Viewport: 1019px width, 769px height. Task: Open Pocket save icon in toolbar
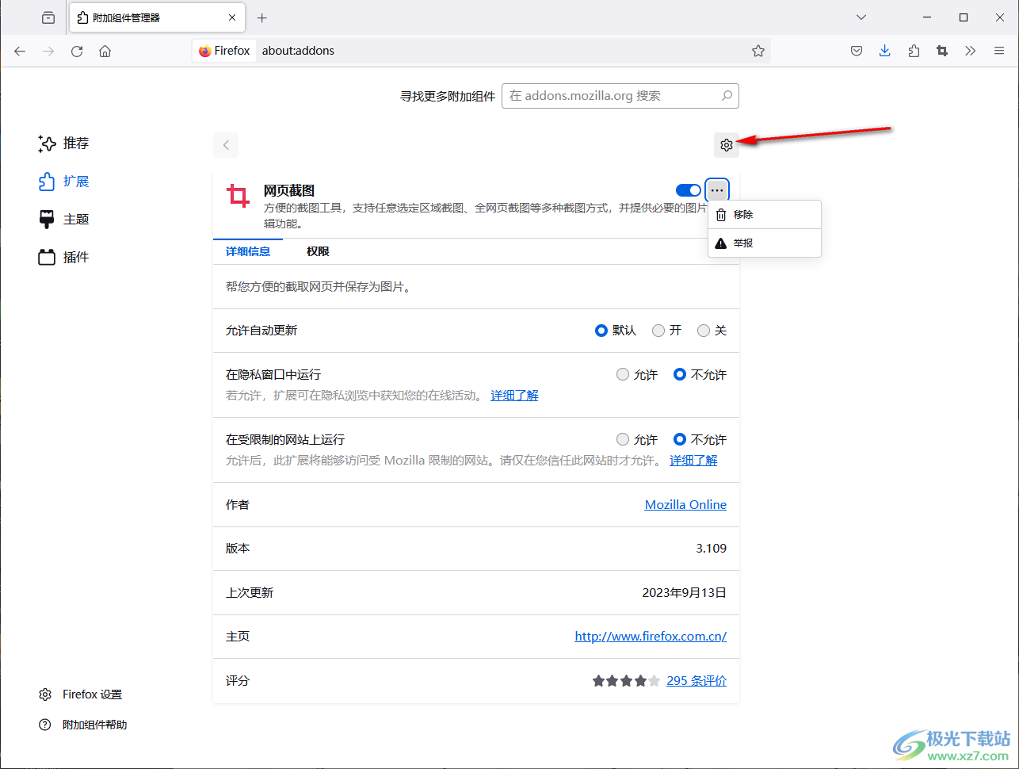[x=857, y=51]
